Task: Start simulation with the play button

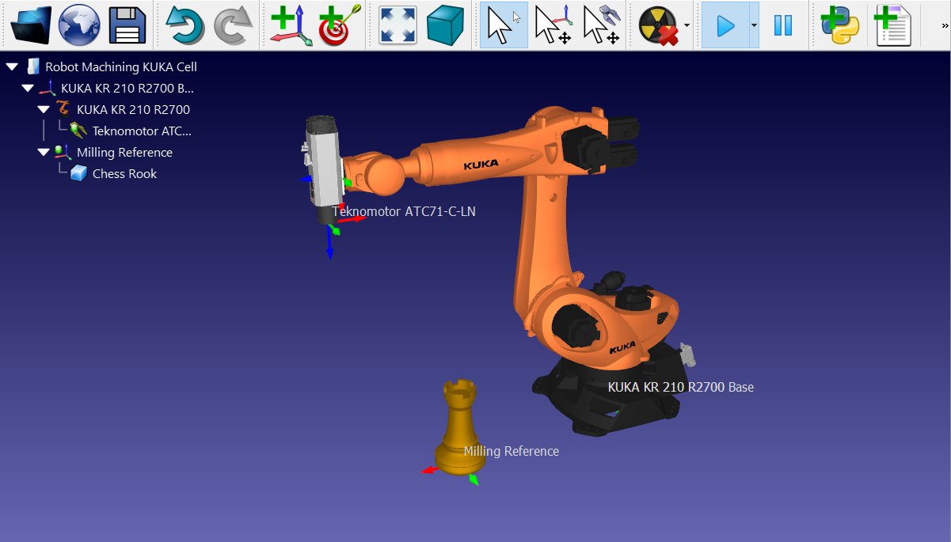Action: [725, 25]
